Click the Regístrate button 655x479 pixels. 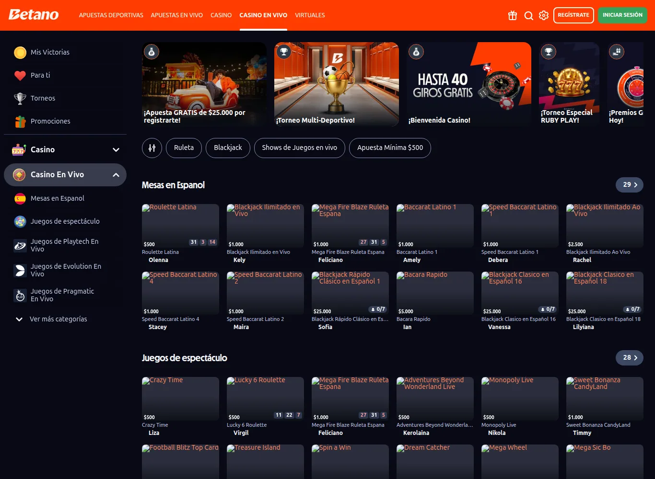[x=573, y=15]
